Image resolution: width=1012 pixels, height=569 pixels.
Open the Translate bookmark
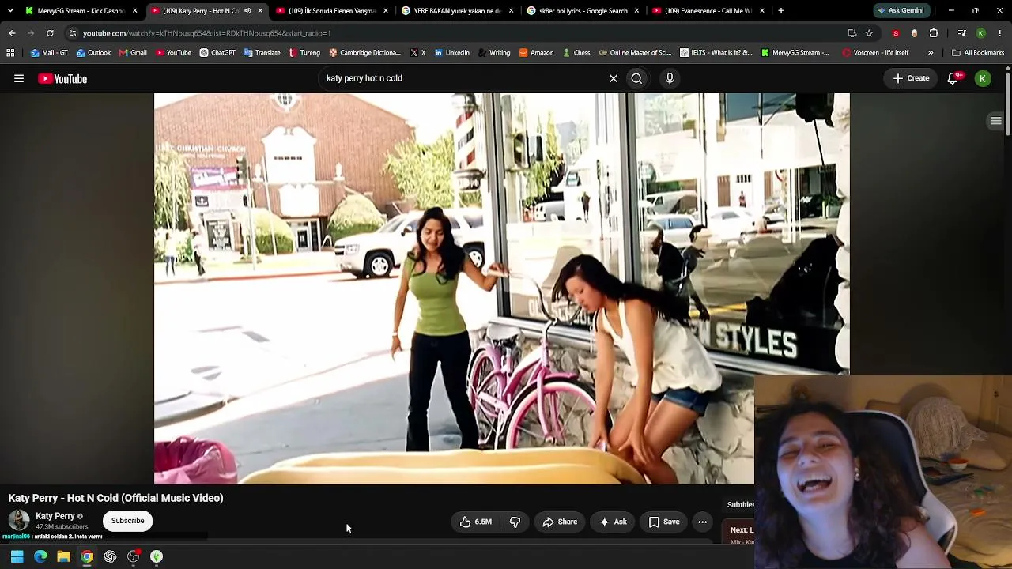point(262,53)
